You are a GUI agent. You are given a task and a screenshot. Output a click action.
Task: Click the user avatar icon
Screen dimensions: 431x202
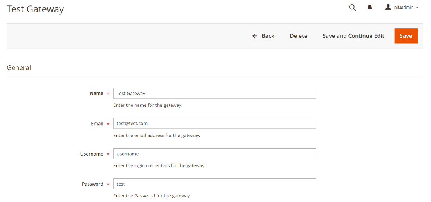pyautogui.click(x=388, y=7)
